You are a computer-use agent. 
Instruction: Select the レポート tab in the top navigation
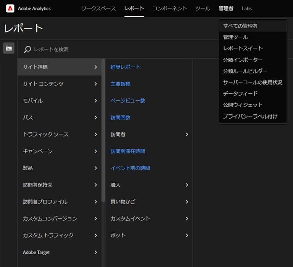(x=134, y=9)
